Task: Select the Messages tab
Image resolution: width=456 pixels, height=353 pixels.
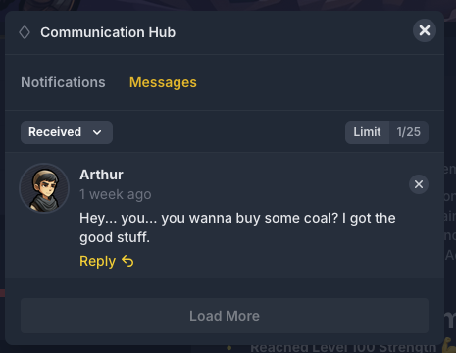Action: 163,82
